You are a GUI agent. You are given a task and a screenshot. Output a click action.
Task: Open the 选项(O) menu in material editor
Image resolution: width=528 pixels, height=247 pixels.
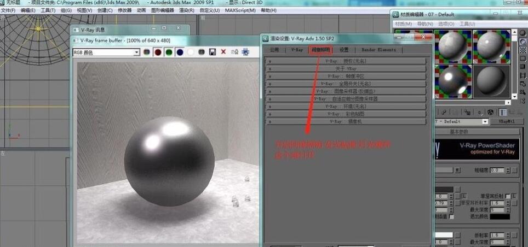tap(446, 24)
